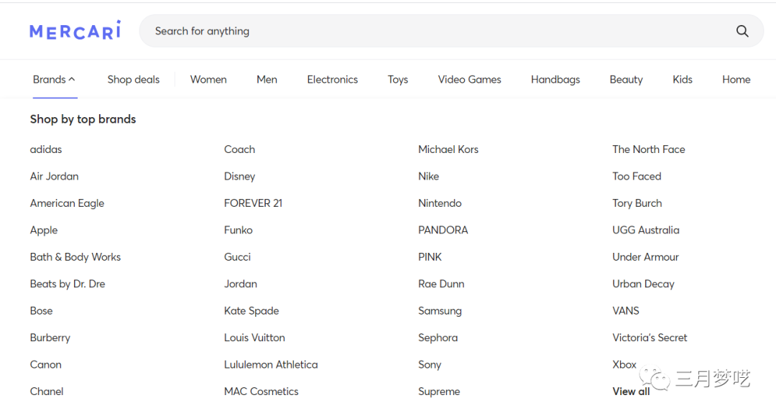Viewport: 776px width, 413px height.
Task: Type in the Search for anything field
Action: [431, 31]
